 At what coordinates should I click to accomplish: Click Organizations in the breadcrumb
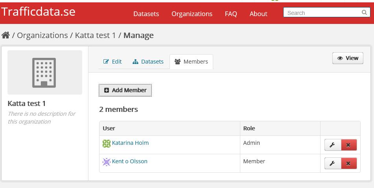(x=42, y=35)
